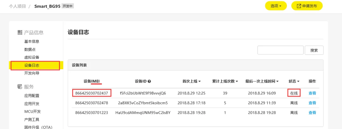Click the 在线 status cell
Image resolution: width=342 pixels, height=129 pixels.
pos(294,93)
